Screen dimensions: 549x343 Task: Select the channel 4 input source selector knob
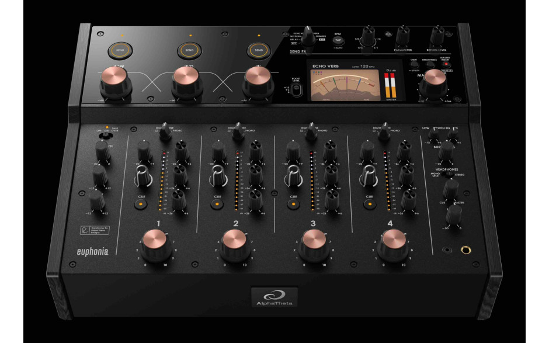pyautogui.click(x=384, y=132)
